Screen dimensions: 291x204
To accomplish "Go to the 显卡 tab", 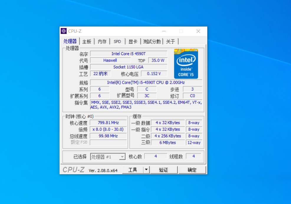I will point(133,41).
